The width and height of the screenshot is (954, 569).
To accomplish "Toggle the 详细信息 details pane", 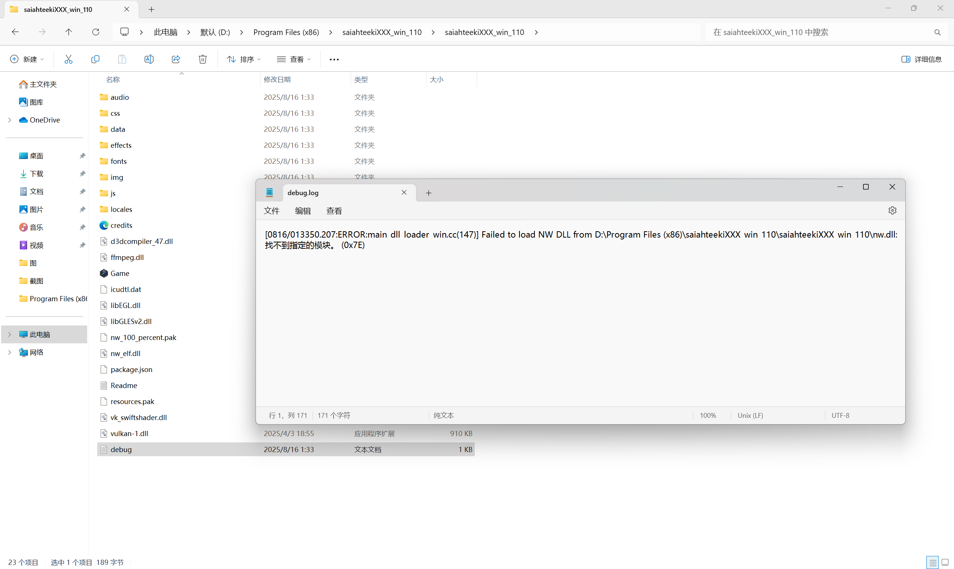I will coord(922,59).
